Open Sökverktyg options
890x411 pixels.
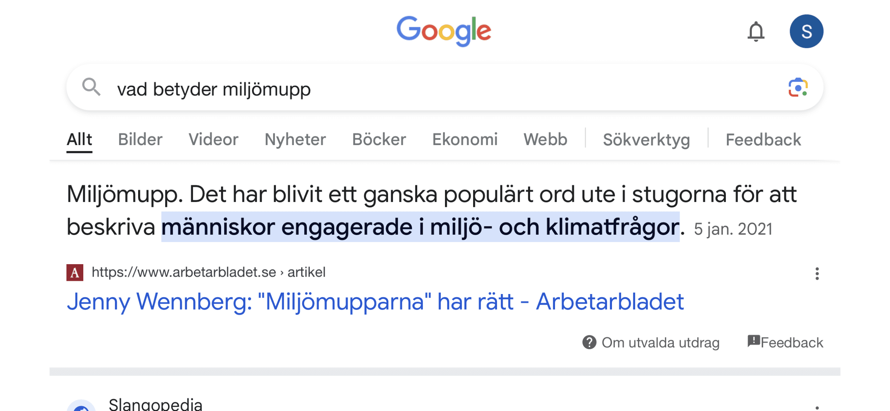(x=646, y=139)
